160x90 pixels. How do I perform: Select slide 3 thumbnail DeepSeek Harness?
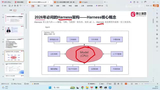pyautogui.click(x=14, y=43)
